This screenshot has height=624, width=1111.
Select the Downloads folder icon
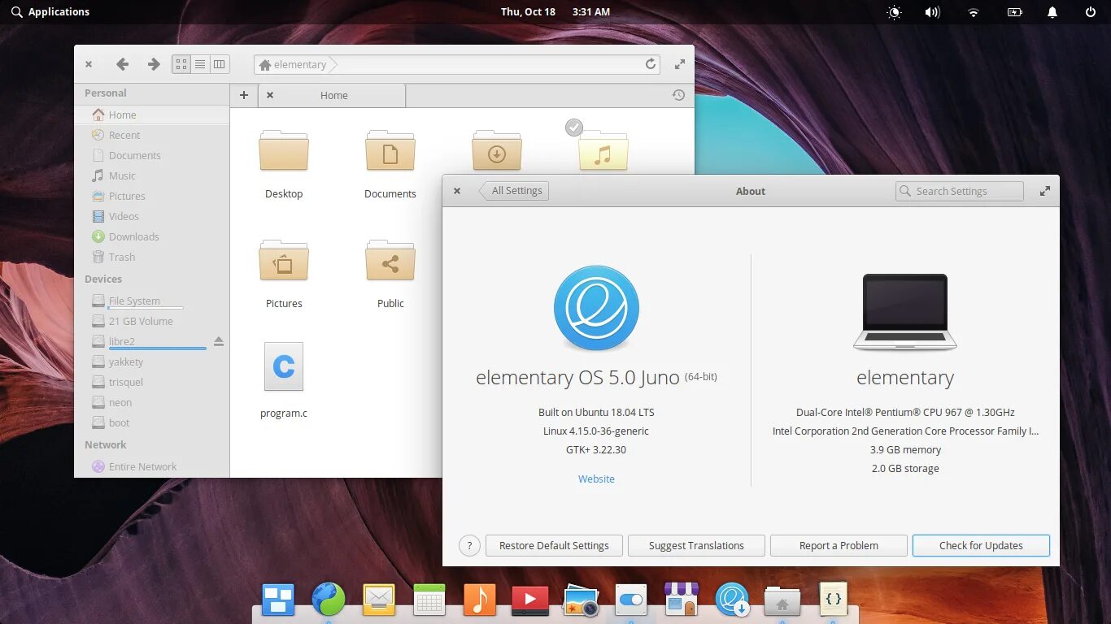tap(497, 151)
